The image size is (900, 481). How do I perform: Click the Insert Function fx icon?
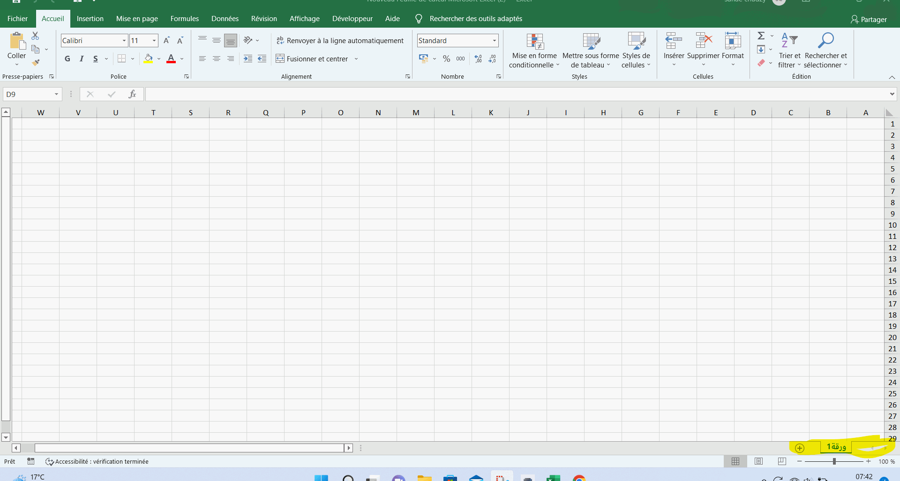pyautogui.click(x=132, y=94)
